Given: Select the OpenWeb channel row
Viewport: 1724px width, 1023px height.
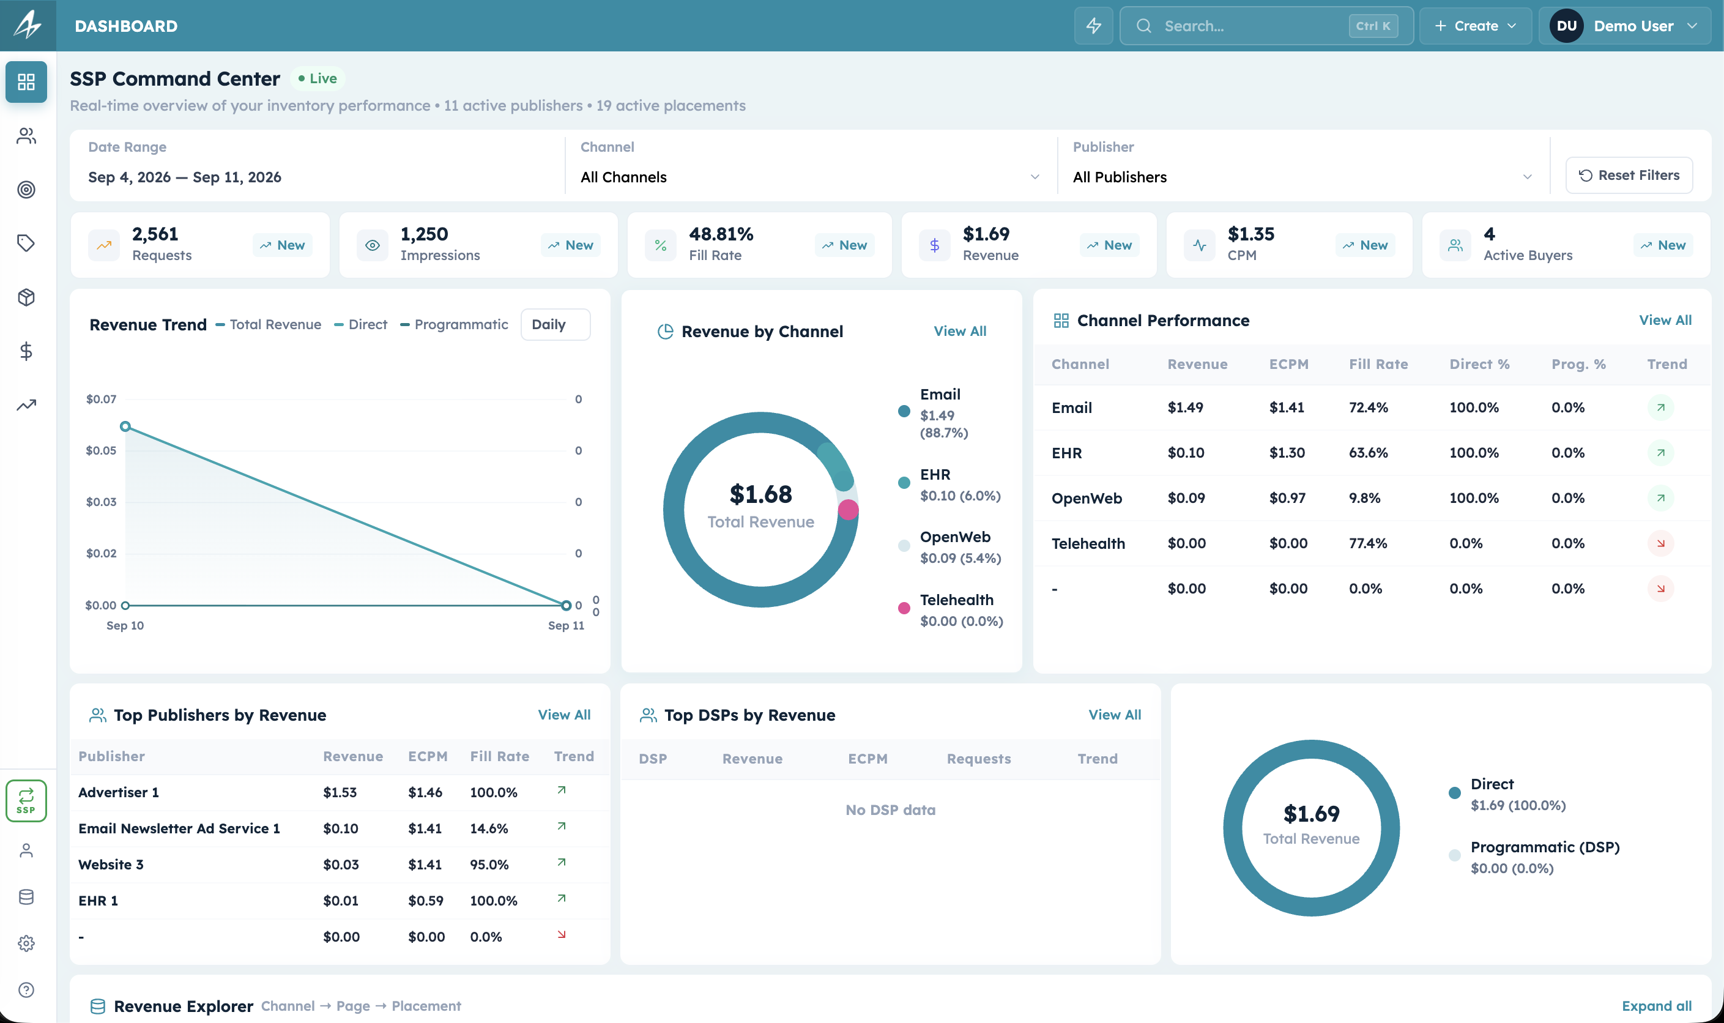Looking at the screenshot, I should tap(1372, 499).
